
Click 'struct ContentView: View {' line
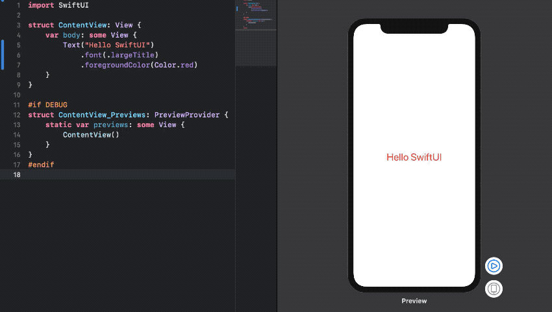[x=84, y=25]
